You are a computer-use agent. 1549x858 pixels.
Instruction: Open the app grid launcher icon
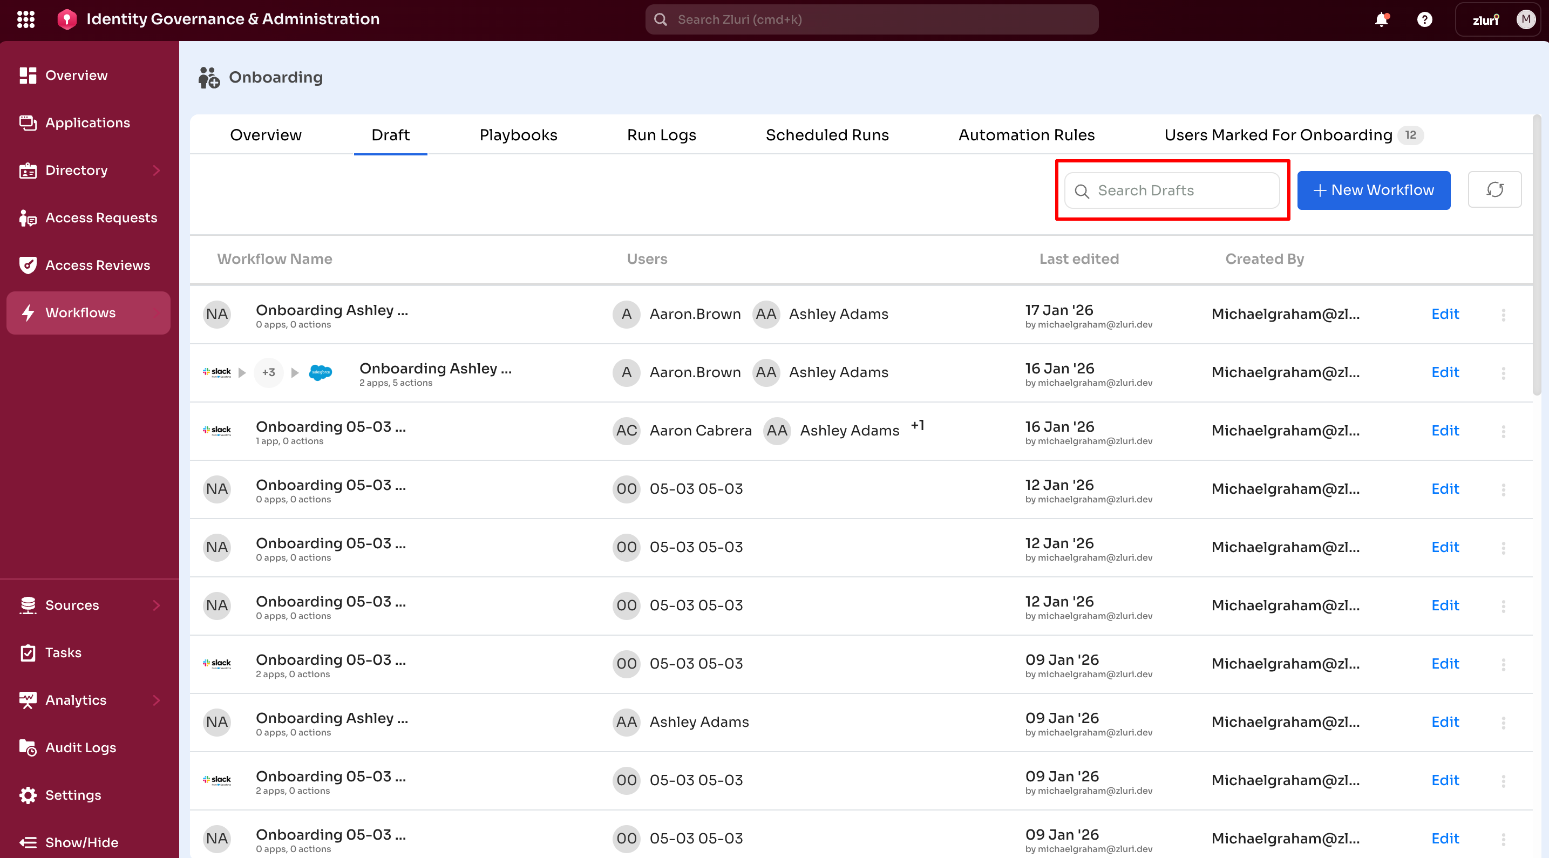pos(26,19)
